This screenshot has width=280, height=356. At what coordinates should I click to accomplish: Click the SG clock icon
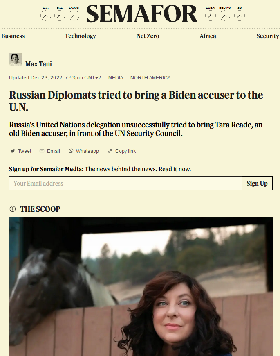pyautogui.click(x=240, y=16)
